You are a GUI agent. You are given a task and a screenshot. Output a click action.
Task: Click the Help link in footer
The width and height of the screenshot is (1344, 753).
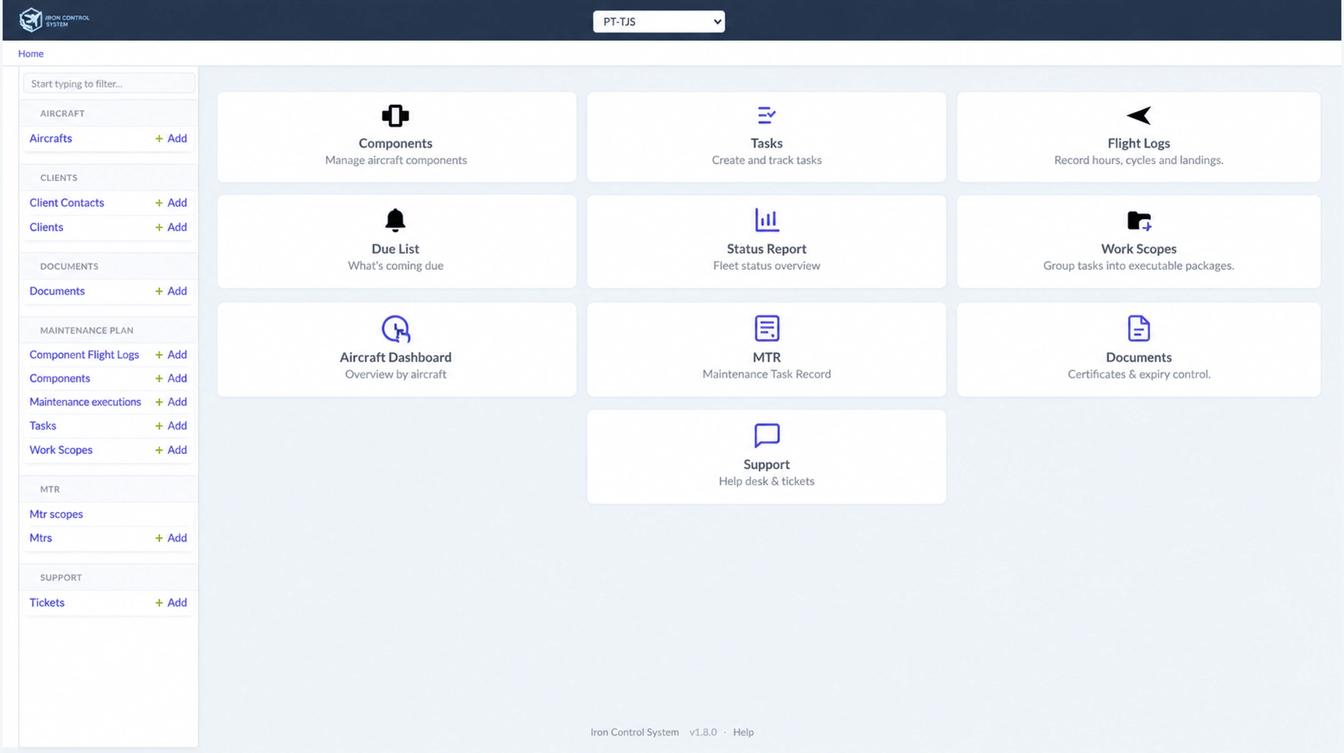743,732
